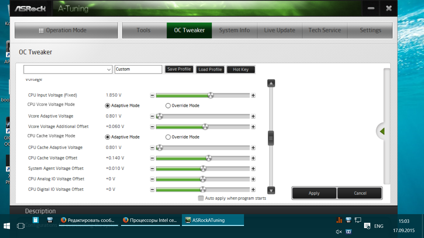This screenshot has width=424, height=238.
Task: Decrease CPU Digital IO Voltage Offset
Action: coord(152,190)
